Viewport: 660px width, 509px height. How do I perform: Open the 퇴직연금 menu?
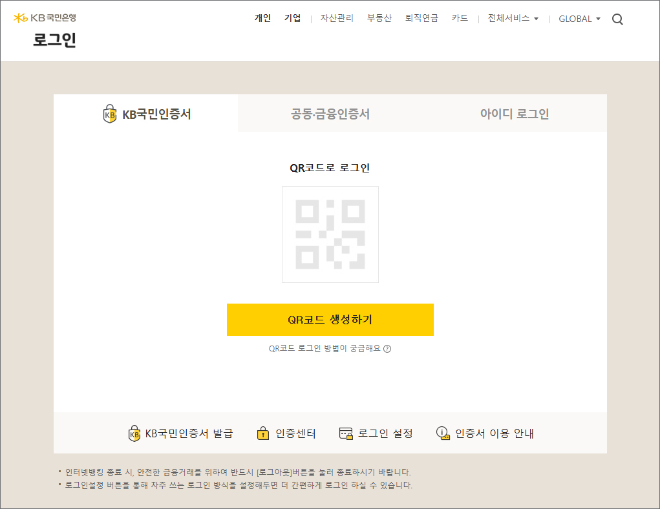421,18
